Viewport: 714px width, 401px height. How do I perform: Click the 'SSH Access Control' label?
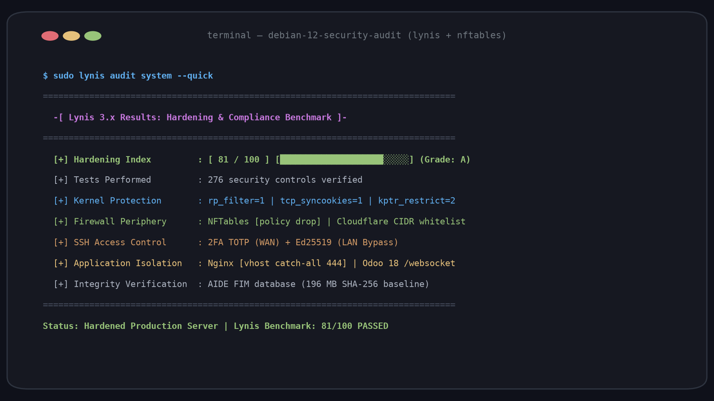point(120,243)
